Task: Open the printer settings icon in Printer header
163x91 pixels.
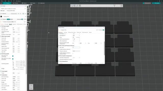Action: pos(25,6)
